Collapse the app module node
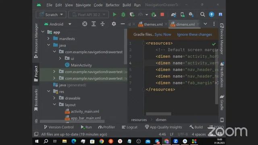 [x=43, y=32]
